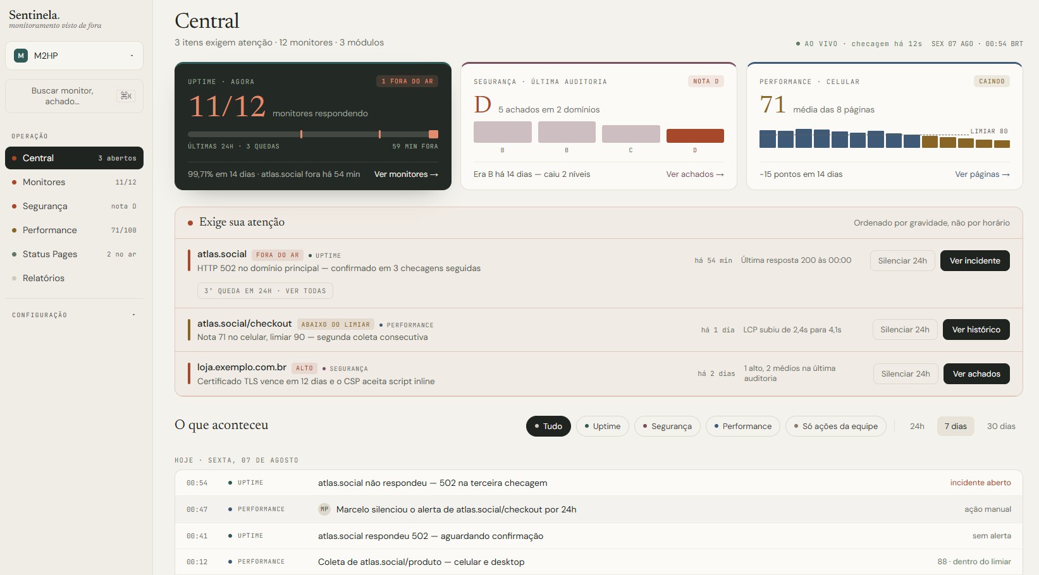Image resolution: width=1039 pixels, height=575 pixels.
Task: Click the ABAIXO DO LIMIAR tag
Action: coord(336,325)
